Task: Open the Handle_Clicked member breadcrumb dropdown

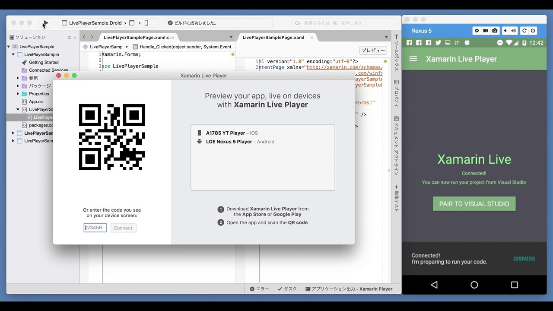Action: click(x=182, y=47)
